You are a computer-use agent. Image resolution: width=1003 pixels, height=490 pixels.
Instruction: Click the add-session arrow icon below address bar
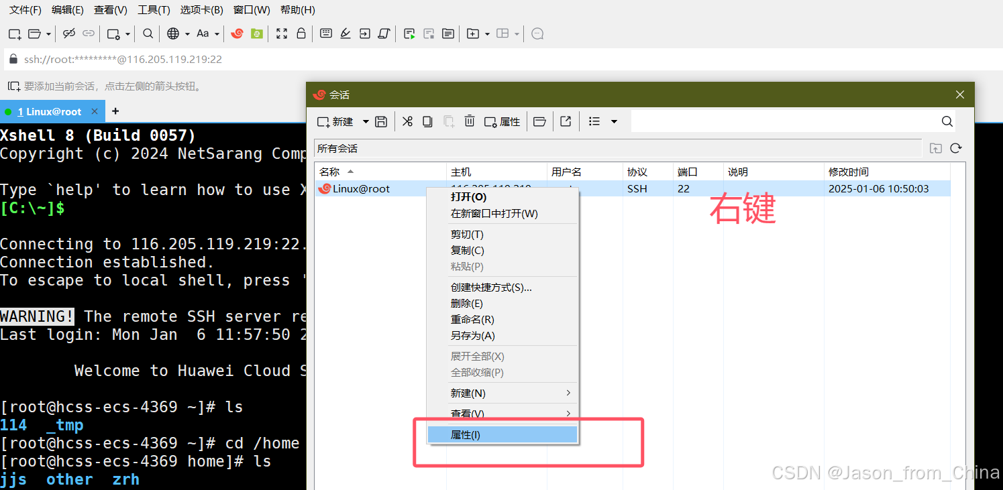click(13, 86)
